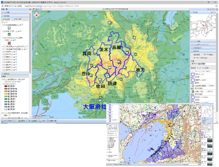Click the minus button on overview map header
Image resolution: width=219 pixels, height=167 pixels.
[x=215, y=12]
